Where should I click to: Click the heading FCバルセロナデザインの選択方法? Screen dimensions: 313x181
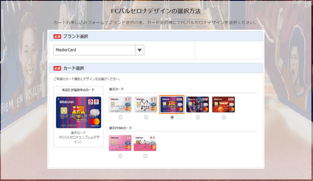tap(156, 11)
